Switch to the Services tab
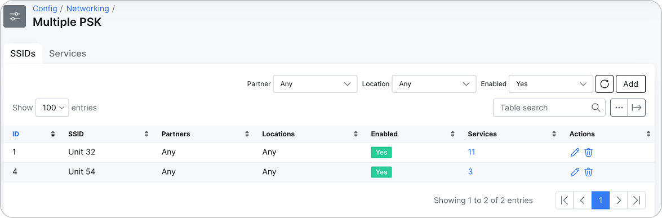The width and height of the screenshot is (662, 218). coord(68,54)
